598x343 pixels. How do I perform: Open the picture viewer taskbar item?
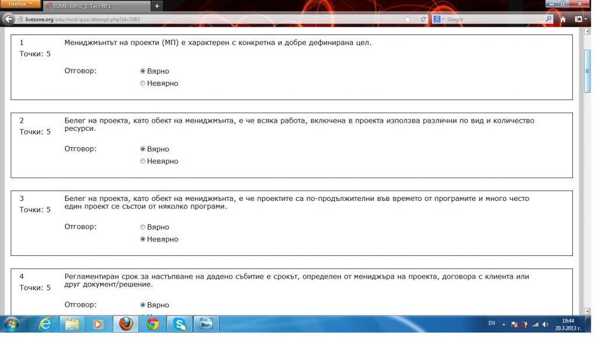[x=206, y=324]
